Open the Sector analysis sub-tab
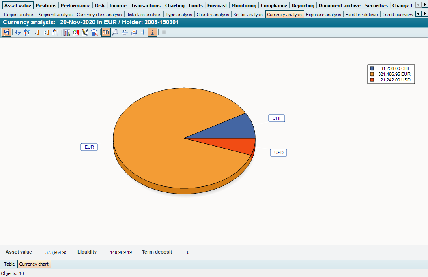Screen dimensions: 428x277 [x=248, y=15]
